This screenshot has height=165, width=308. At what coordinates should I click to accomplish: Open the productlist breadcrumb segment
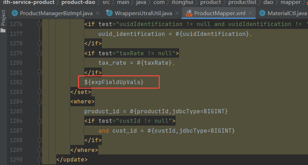pos(242,2)
